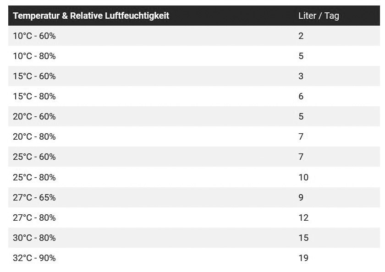Screen dimensions: 385x272
Task: Click the value 2 for 10°C - 60%
Action: tap(301, 36)
